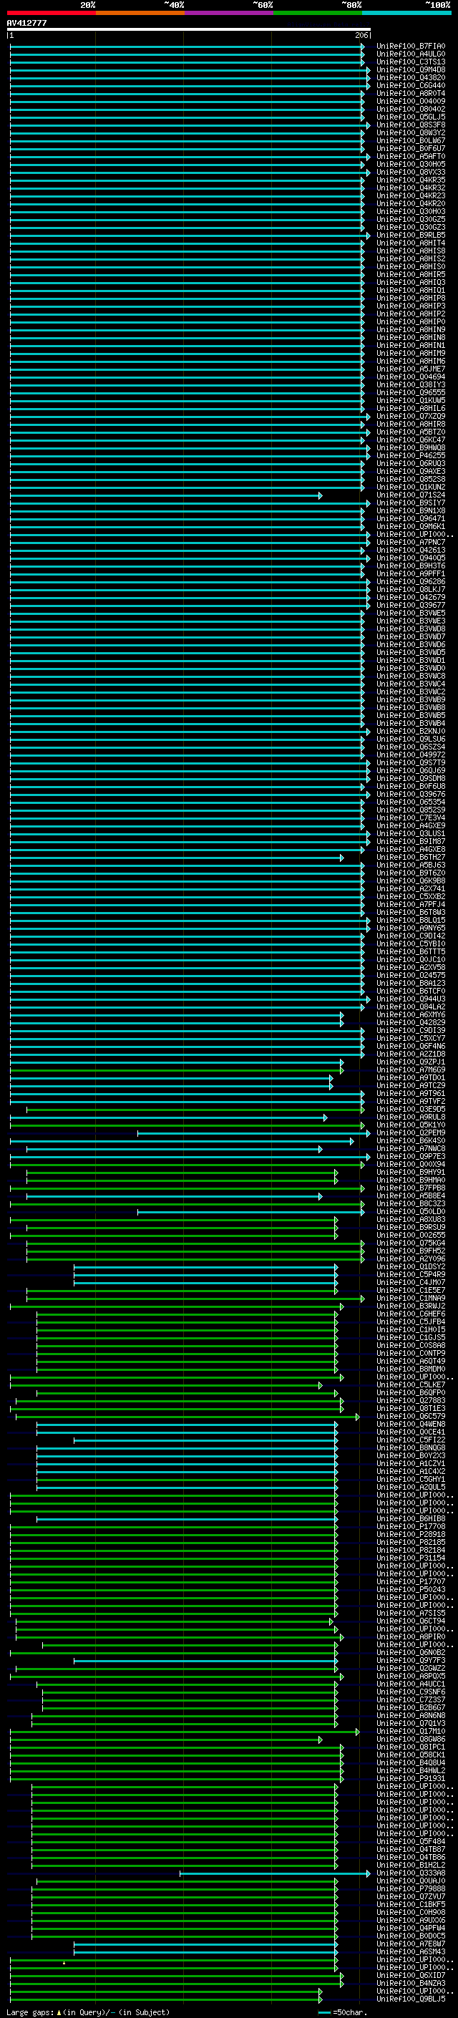This screenshot has width=458, height=2018.
Task: Select the UniRef100_A7NWC8 entry
Action: pyautogui.click(x=411, y=1148)
